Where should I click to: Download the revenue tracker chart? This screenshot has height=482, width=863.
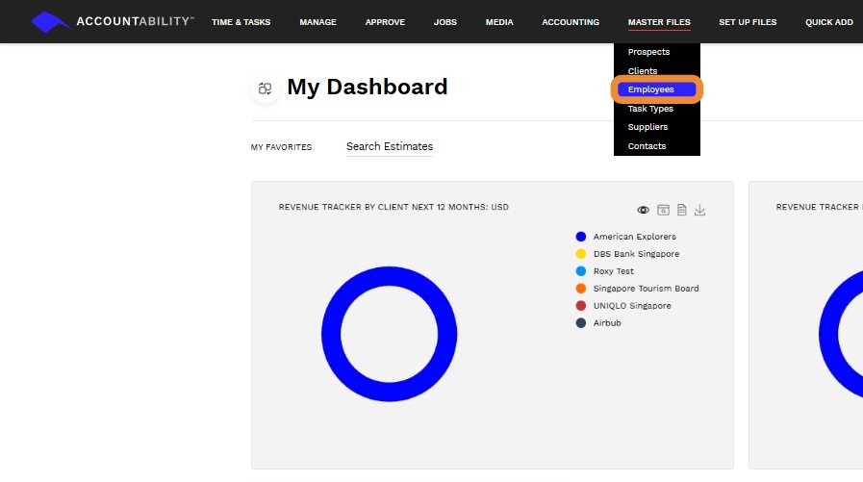699,210
